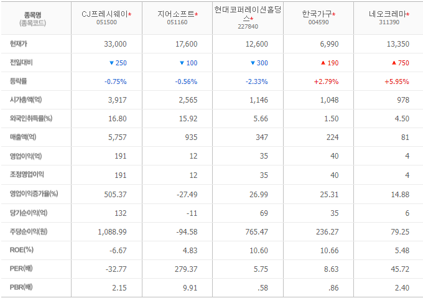This screenshot has height=298, width=423.
Task: Open the CJ프레시웨이 stock link
Action: pos(105,14)
